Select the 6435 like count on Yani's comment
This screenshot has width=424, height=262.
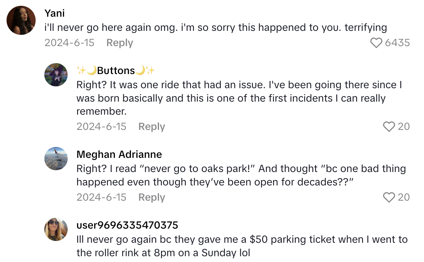[x=398, y=42]
